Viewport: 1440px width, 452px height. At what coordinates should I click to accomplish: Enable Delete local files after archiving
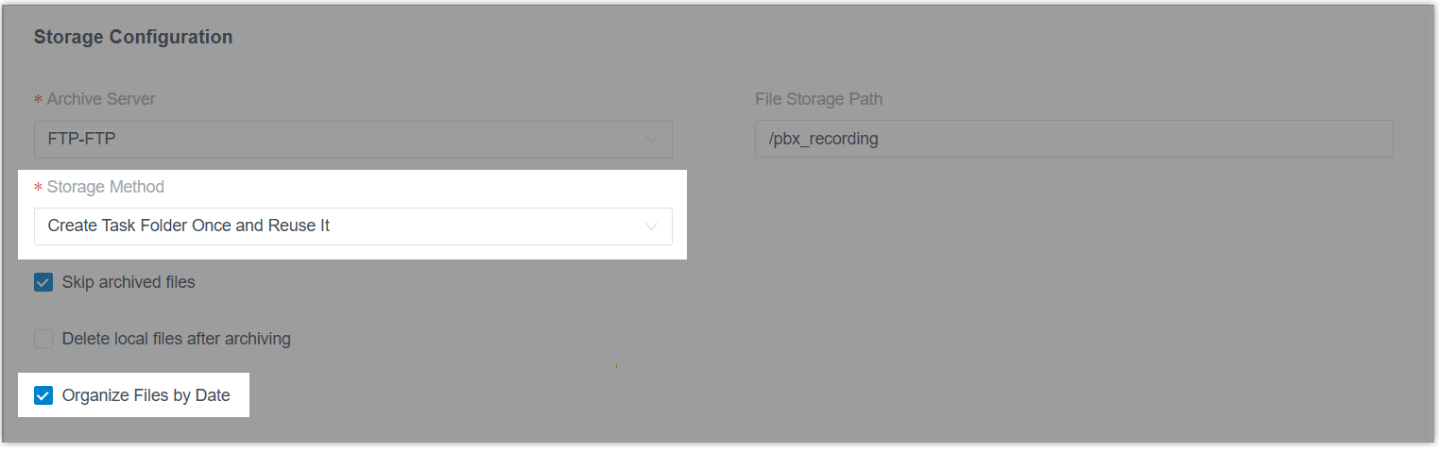pyautogui.click(x=43, y=339)
